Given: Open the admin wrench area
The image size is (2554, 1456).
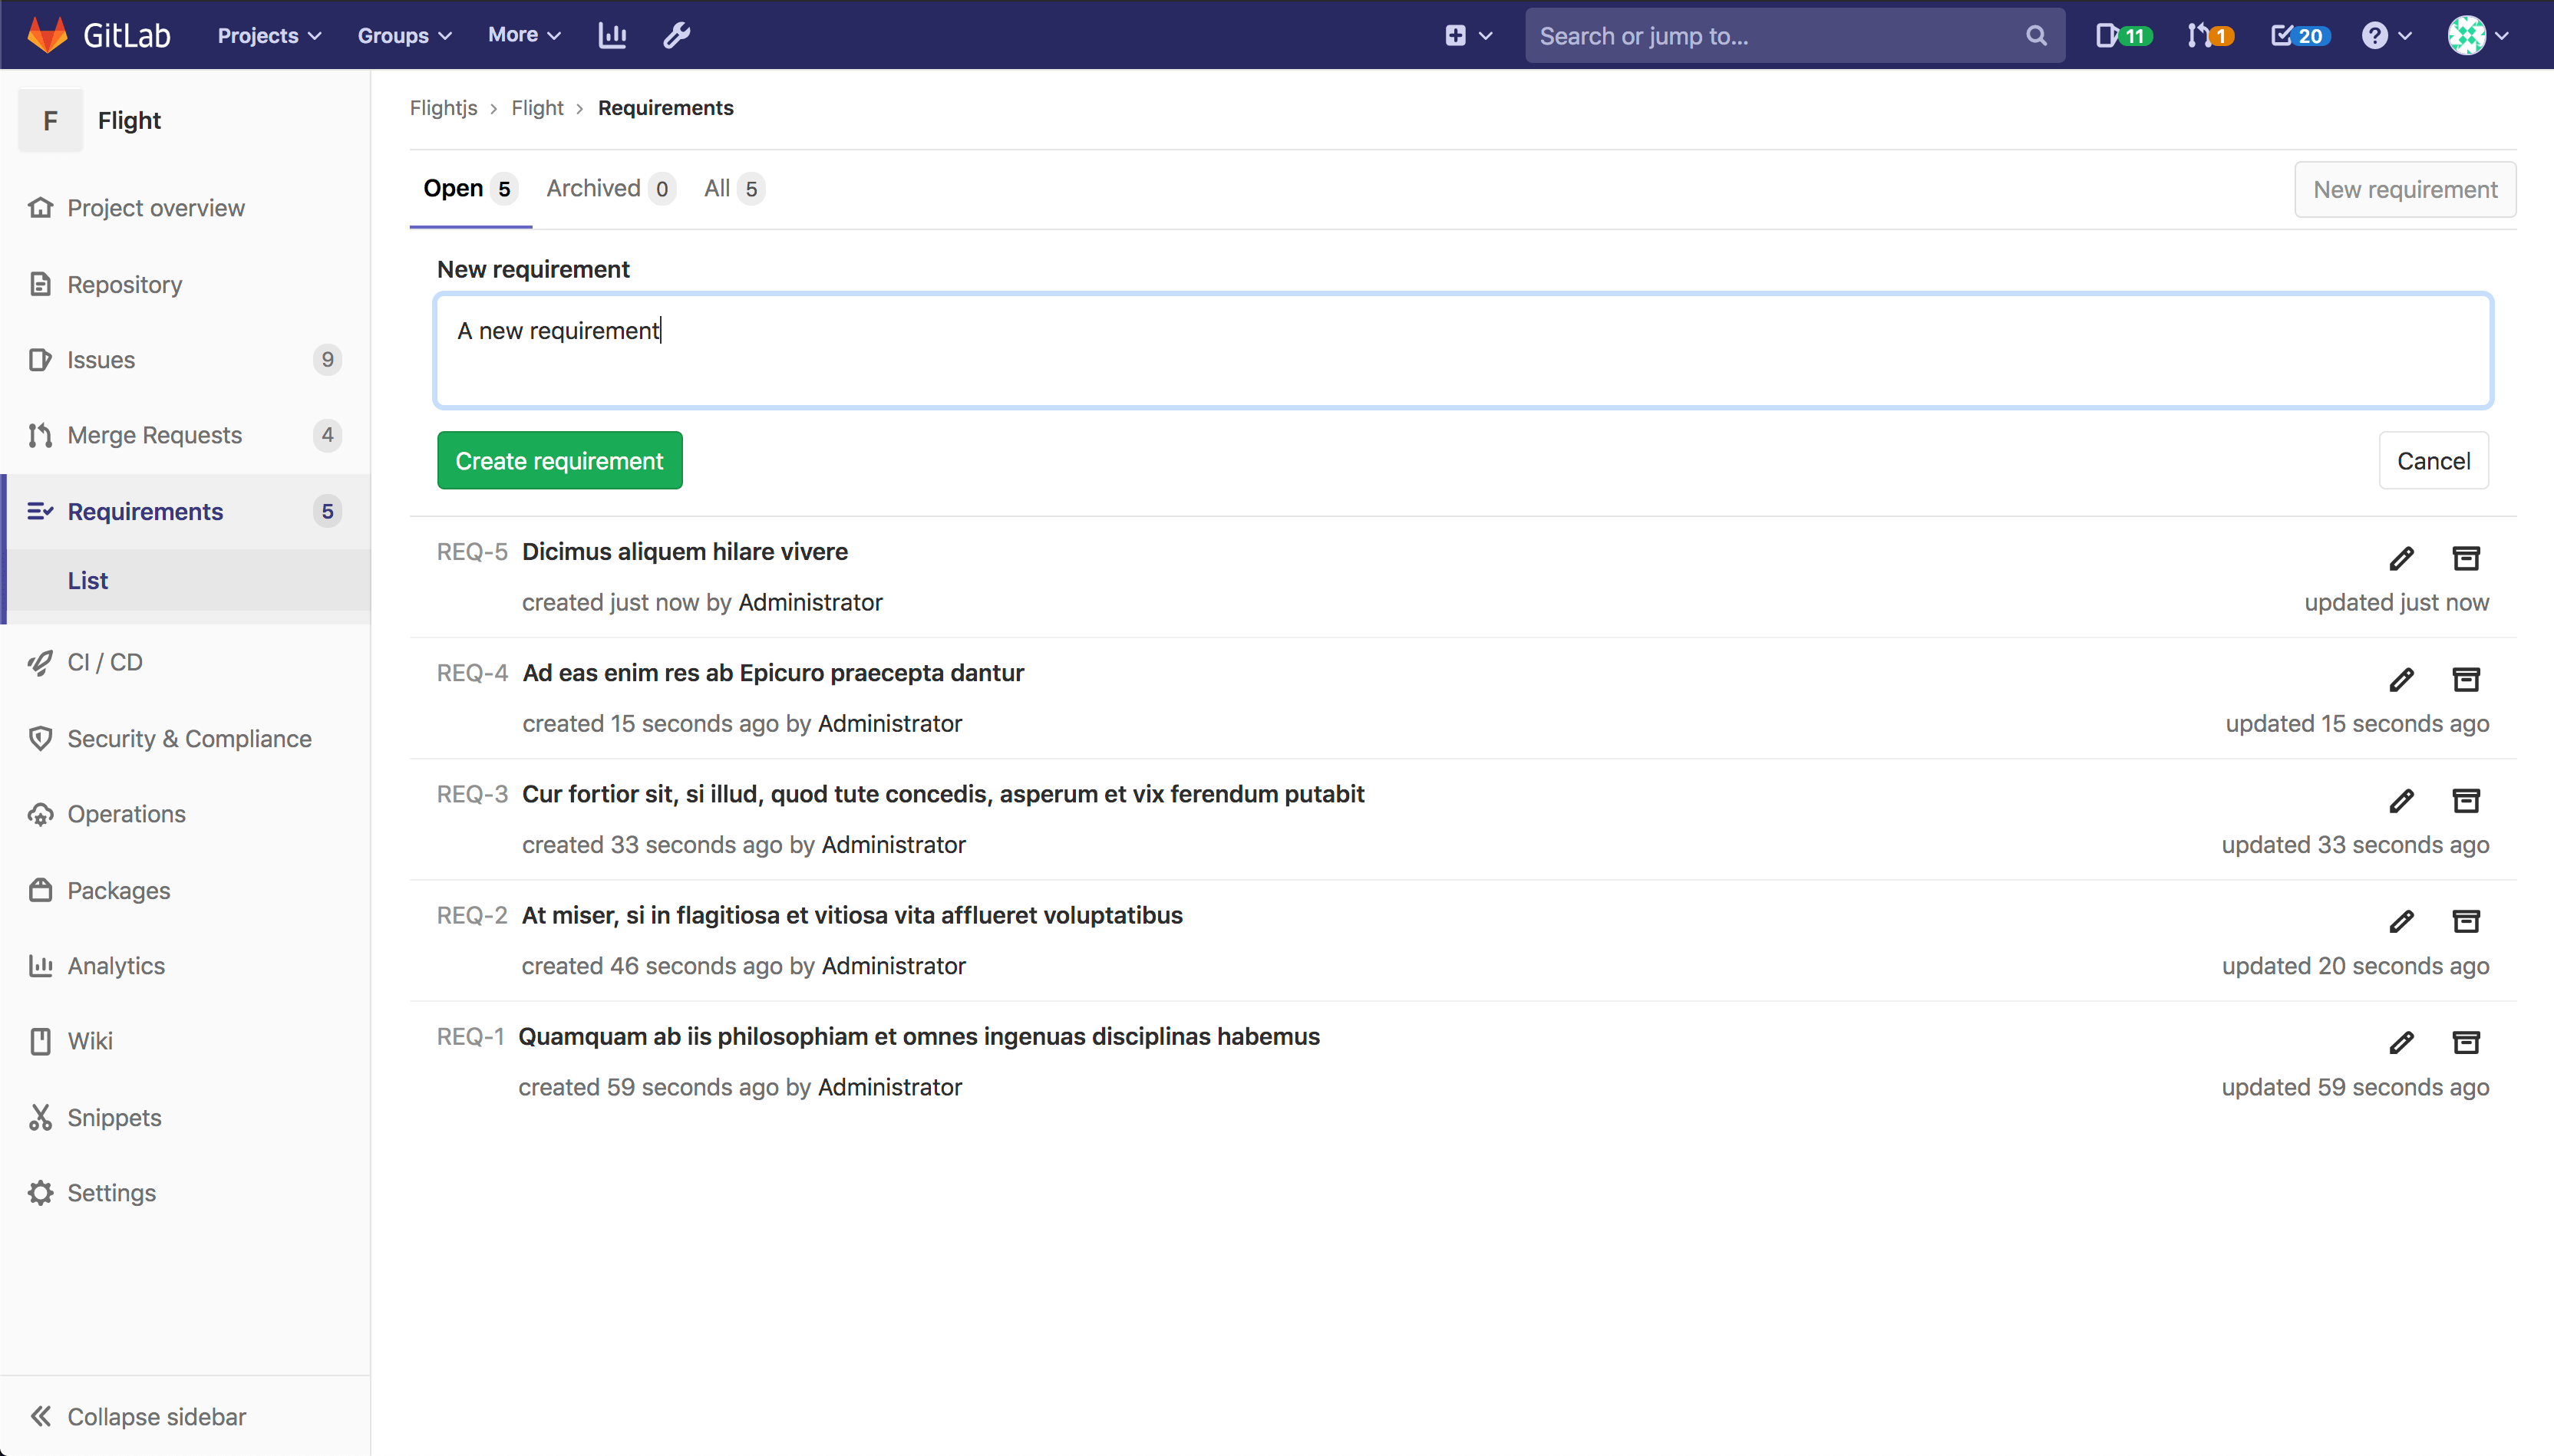Looking at the screenshot, I should click(676, 35).
